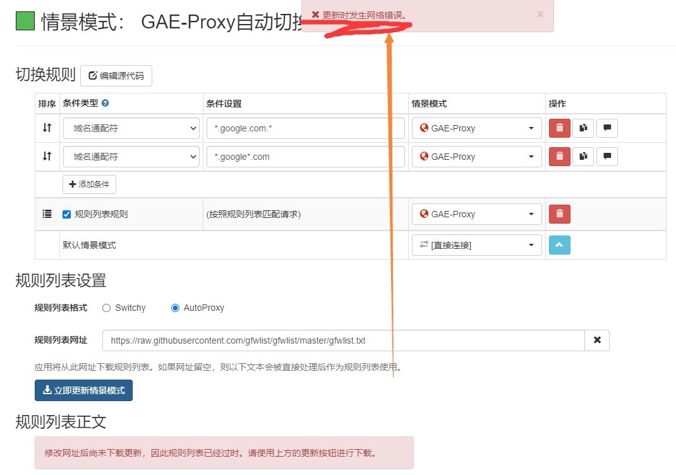This screenshot has height=475, width=676.
Task: Select the Switchy rule list format
Action: (106, 308)
